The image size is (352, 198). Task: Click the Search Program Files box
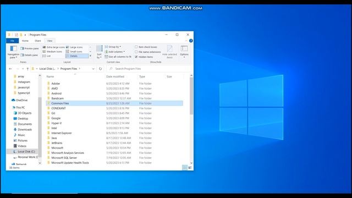149,69
